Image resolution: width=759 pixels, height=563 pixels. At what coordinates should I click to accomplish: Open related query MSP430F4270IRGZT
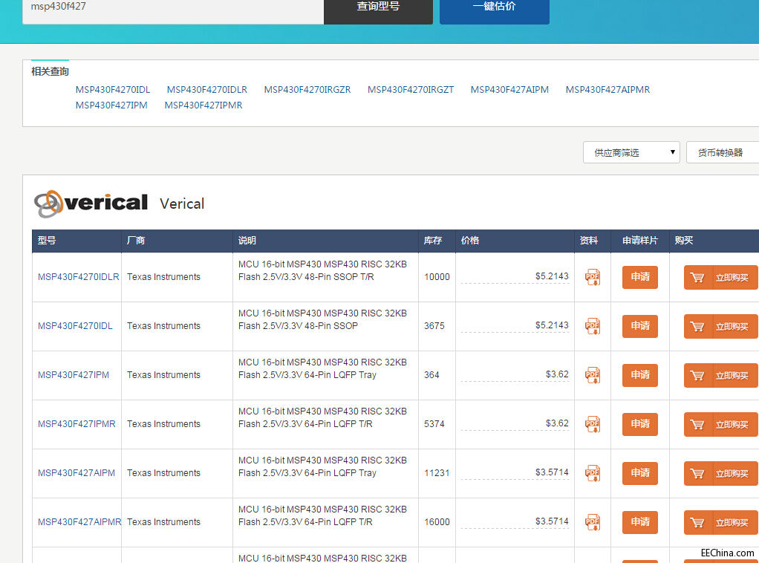411,90
